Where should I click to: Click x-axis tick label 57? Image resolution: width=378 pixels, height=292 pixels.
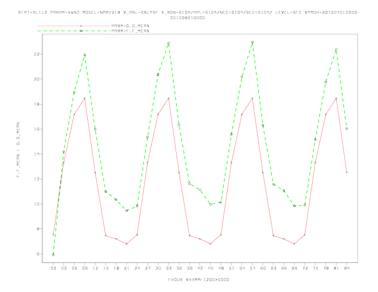pyautogui.click(x=252, y=268)
